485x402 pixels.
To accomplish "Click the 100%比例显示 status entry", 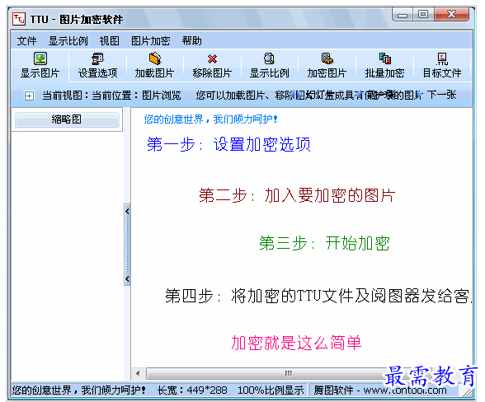I will (x=271, y=390).
